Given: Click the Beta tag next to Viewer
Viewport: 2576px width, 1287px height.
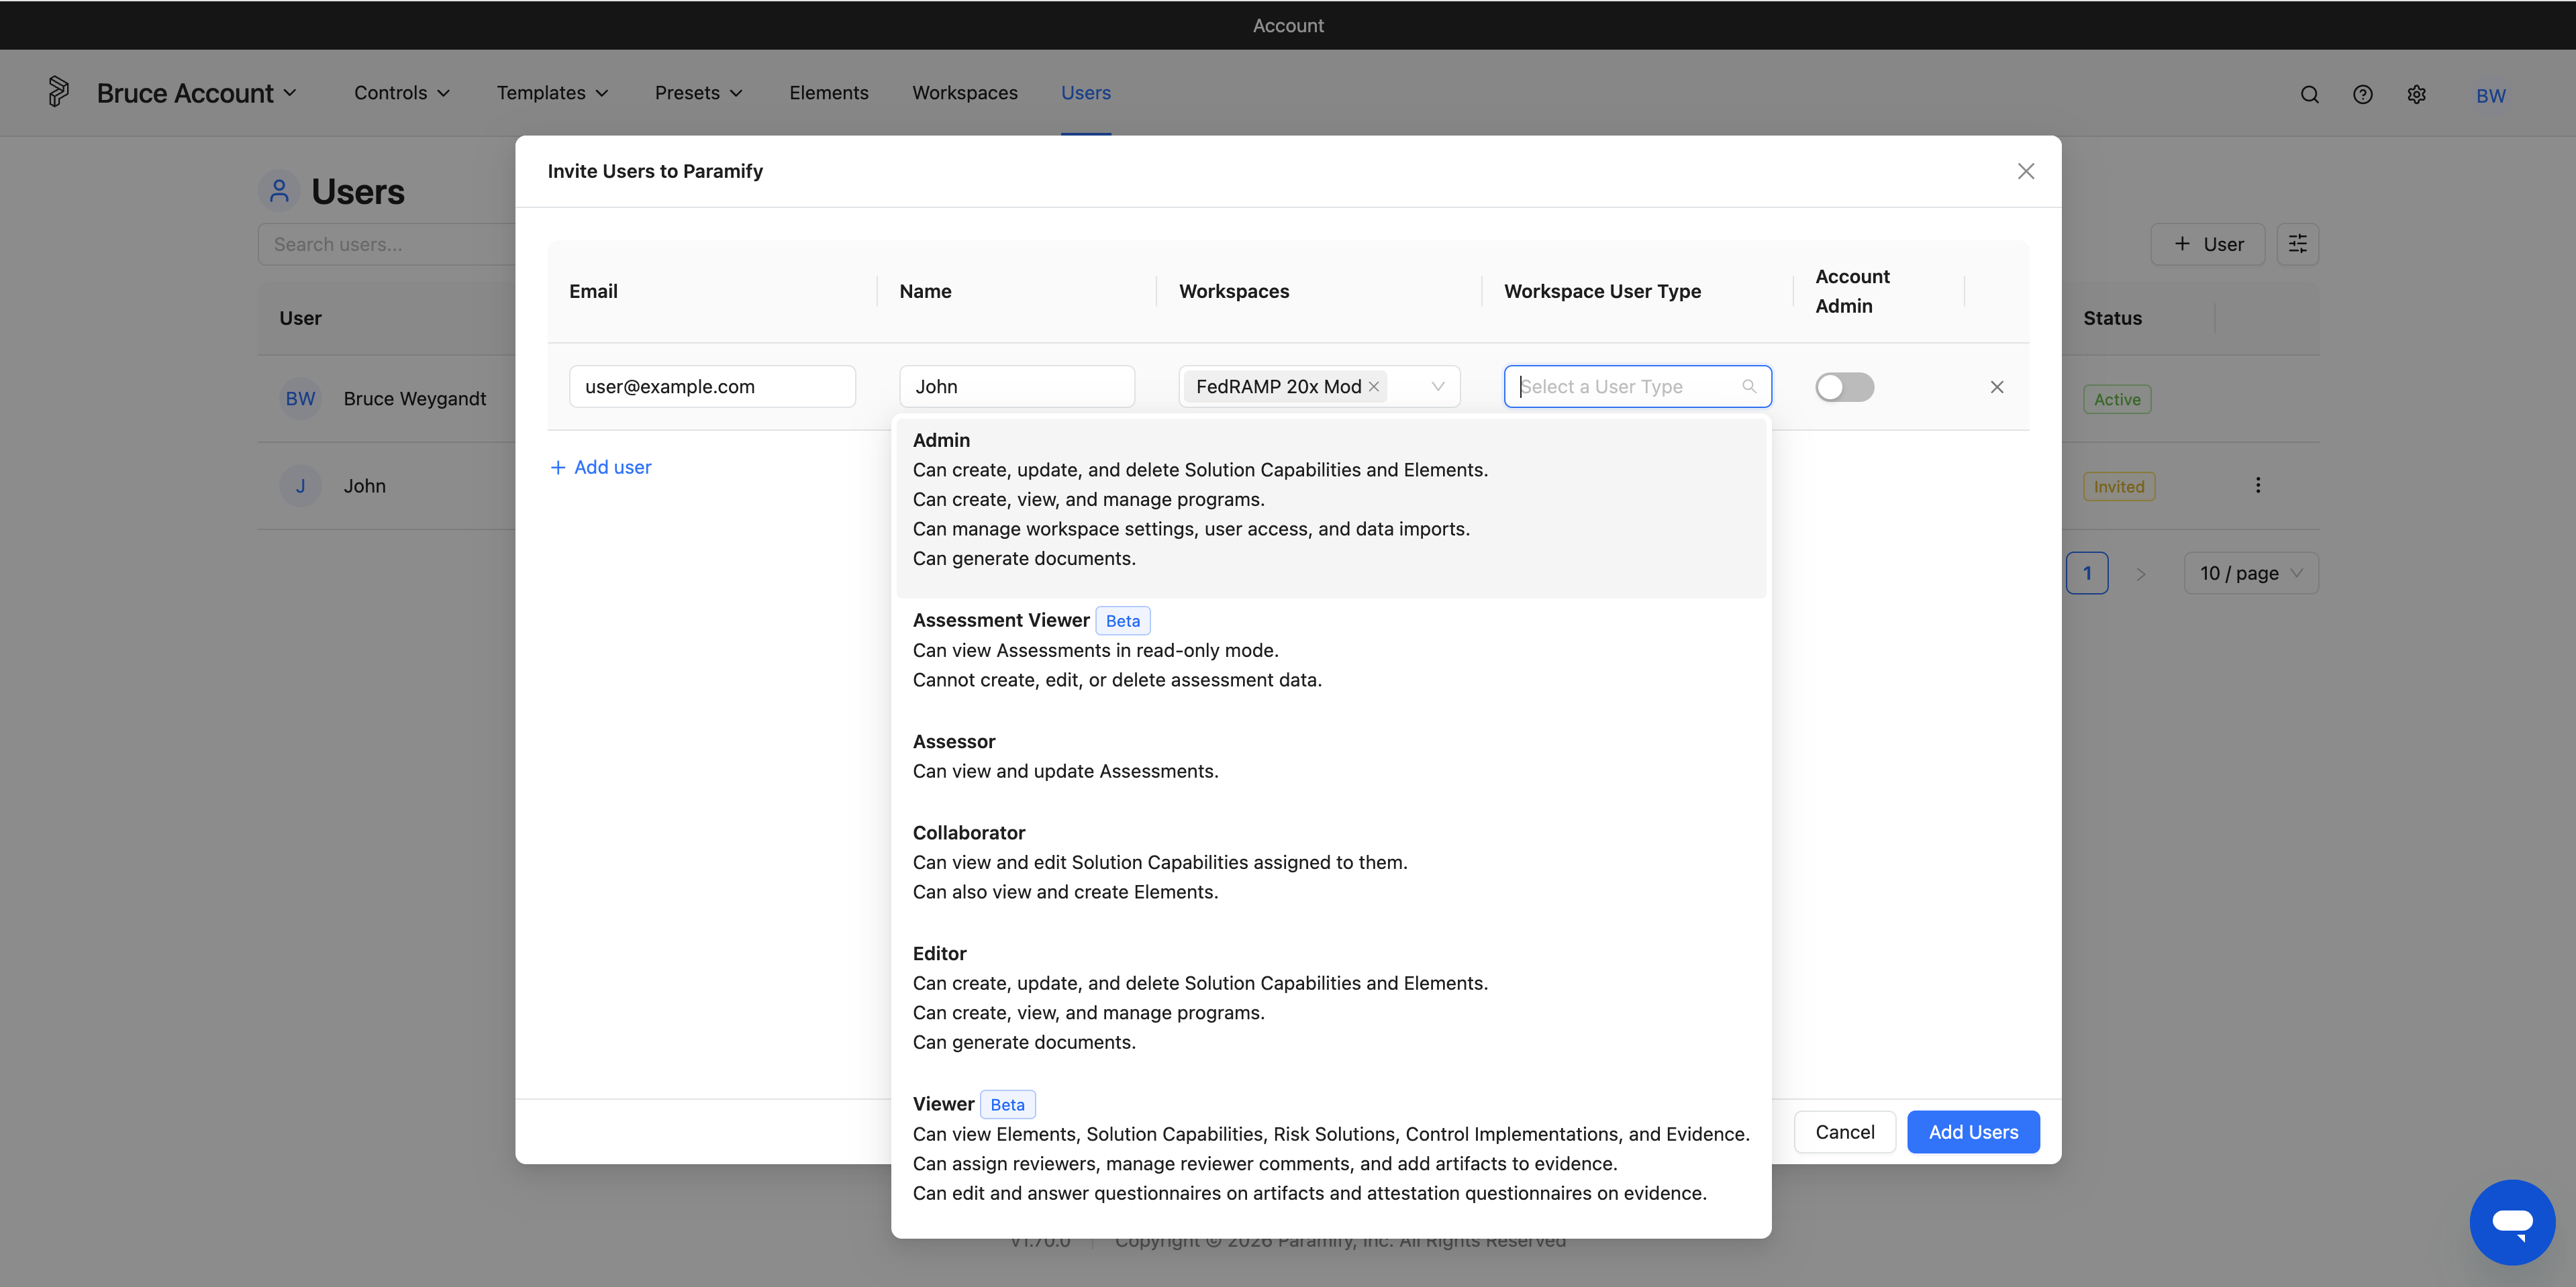Looking at the screenshot, I should pyautogui.click(x=1007, y=1104).
